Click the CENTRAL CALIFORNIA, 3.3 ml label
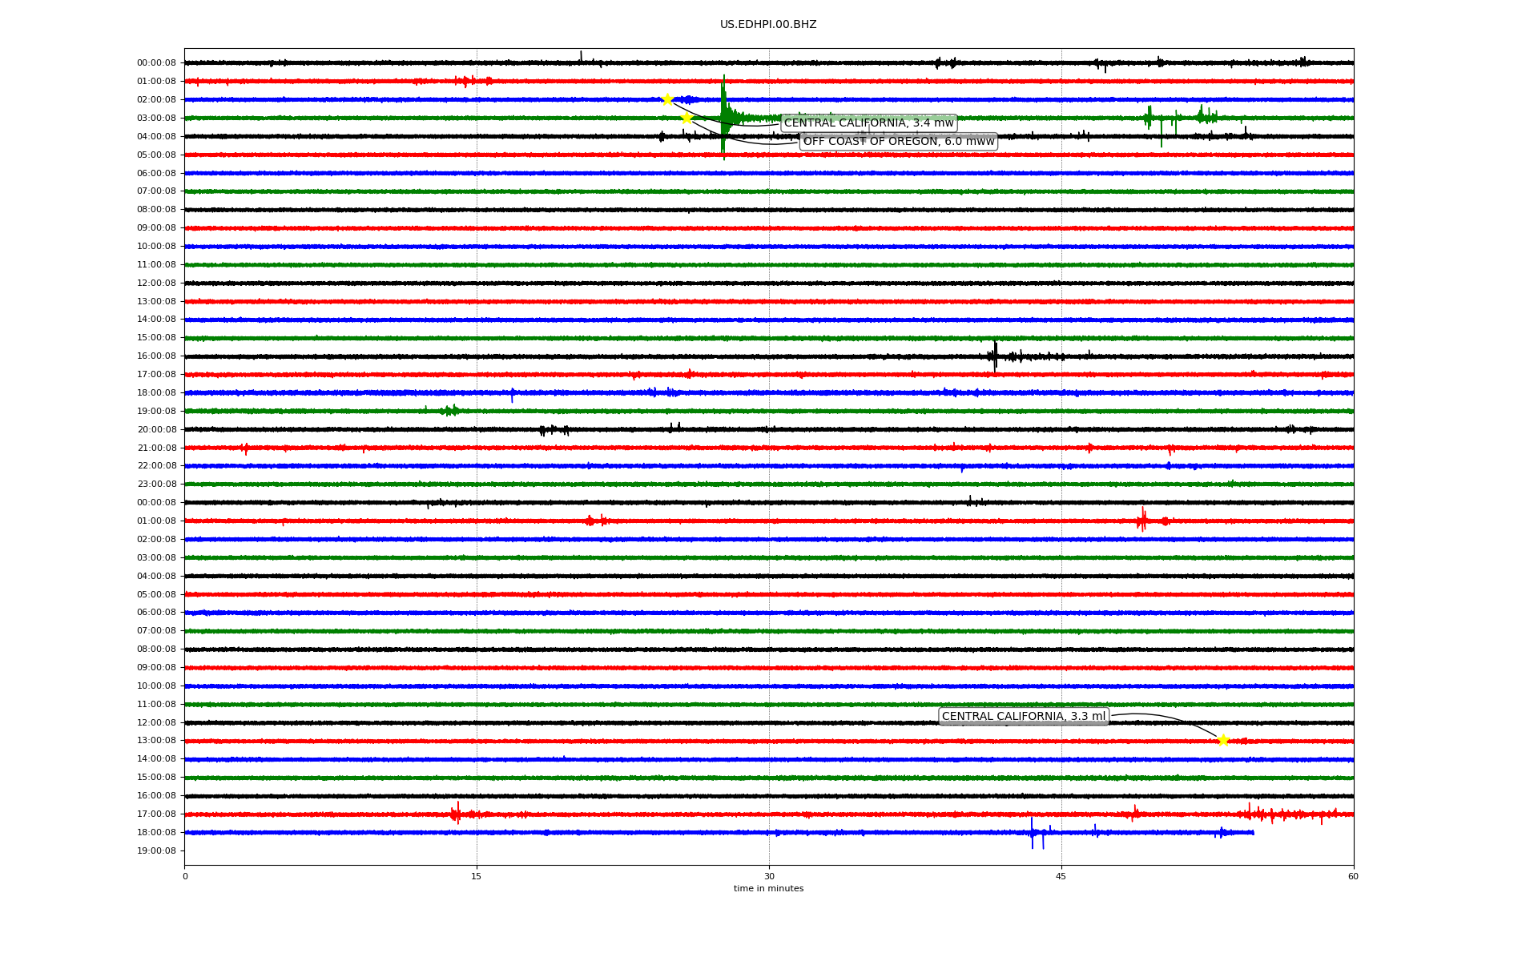 point(1023,717)
